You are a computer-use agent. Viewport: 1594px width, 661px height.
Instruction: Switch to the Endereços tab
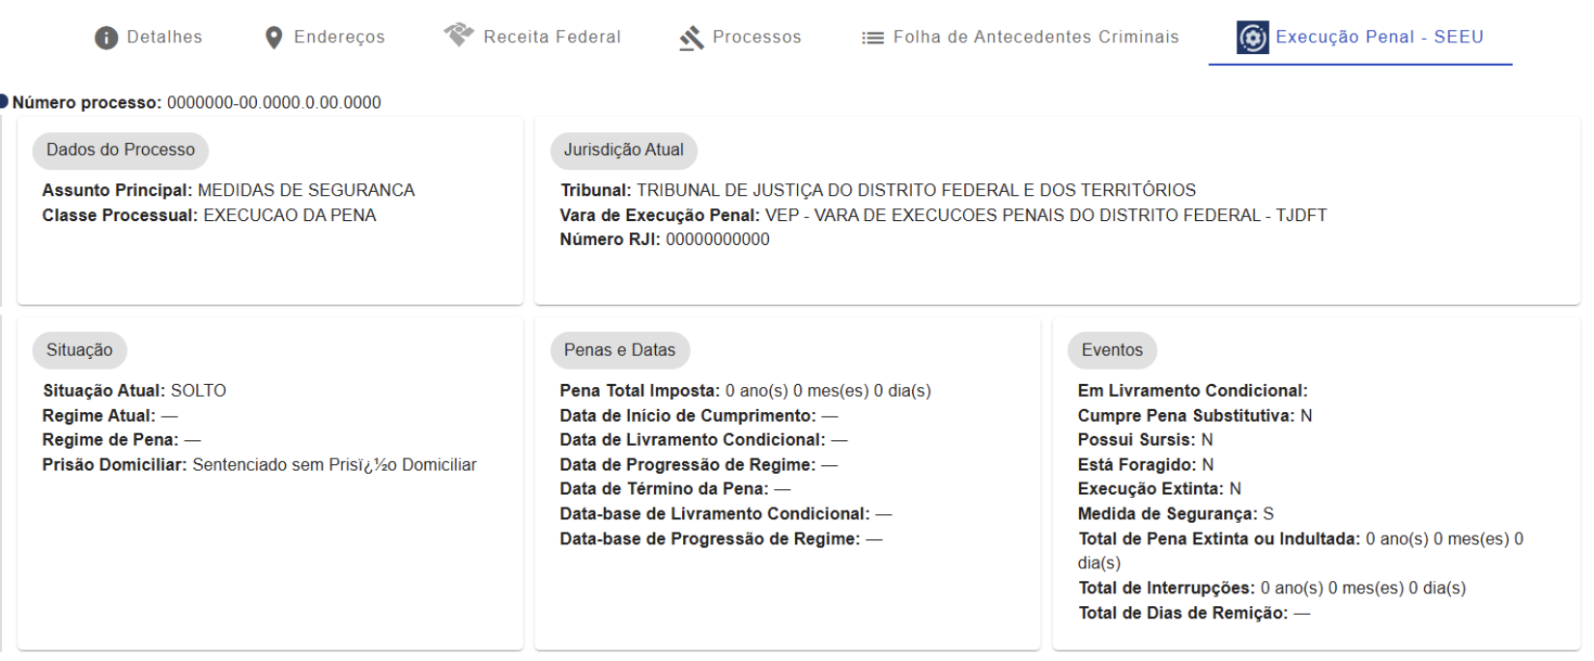click(x=339, y=38)
